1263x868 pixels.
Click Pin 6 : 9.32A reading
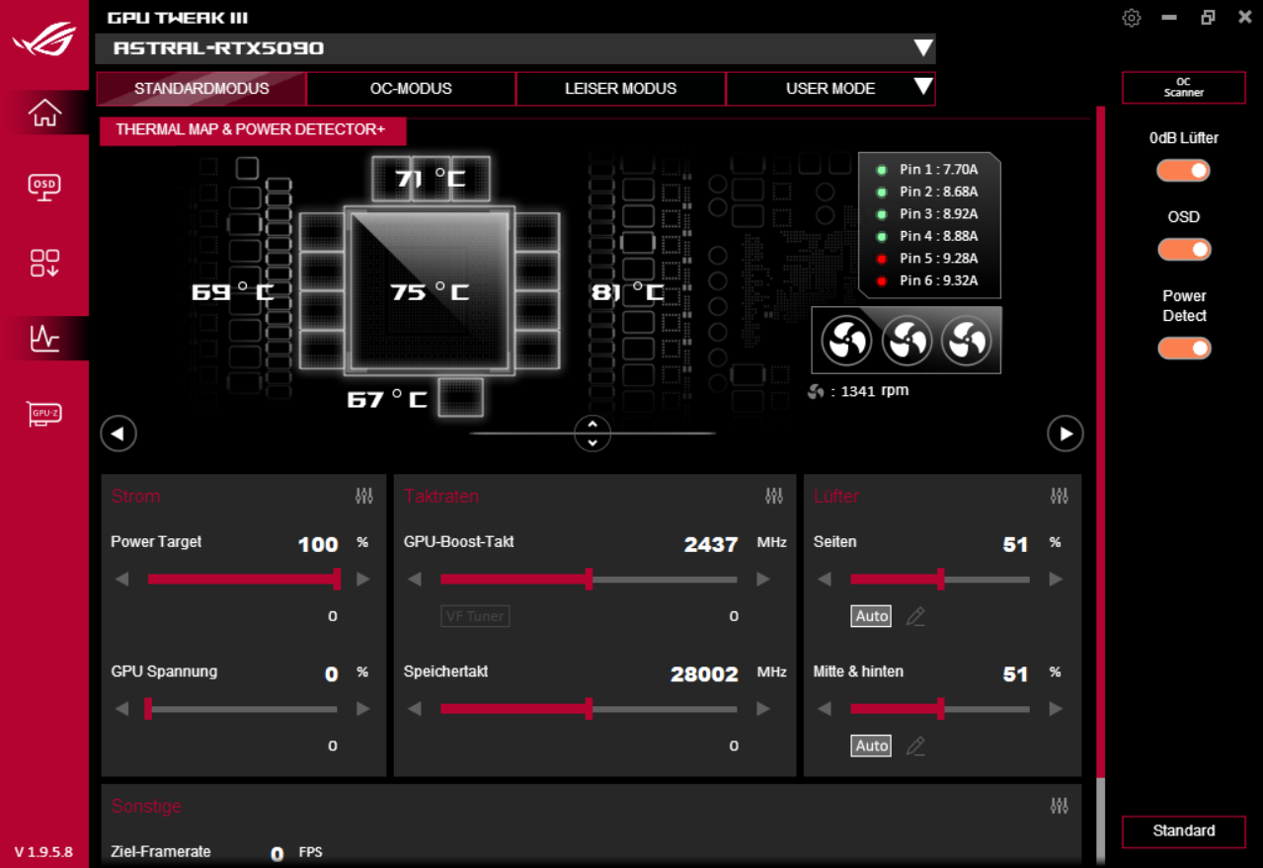[x=938, y=280]
